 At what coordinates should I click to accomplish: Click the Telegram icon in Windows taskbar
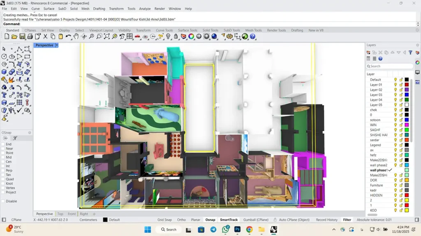click(x=213, y=229)
